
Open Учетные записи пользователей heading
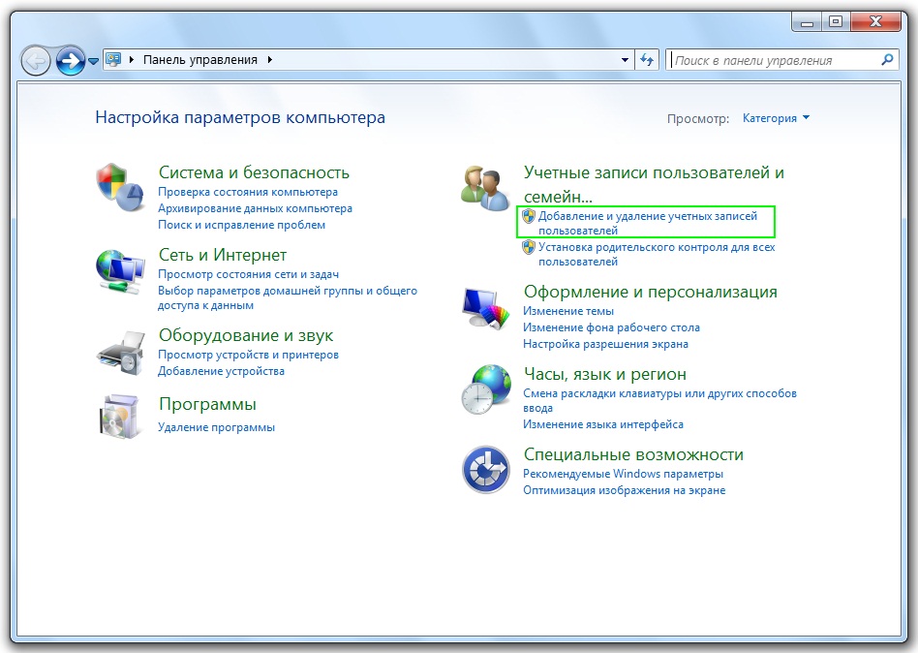[654, 184]
